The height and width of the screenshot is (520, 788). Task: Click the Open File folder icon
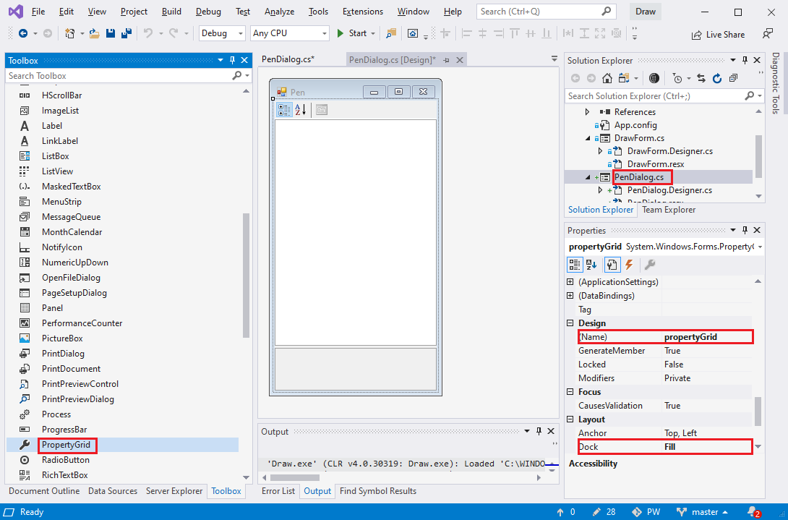(94, 33)
